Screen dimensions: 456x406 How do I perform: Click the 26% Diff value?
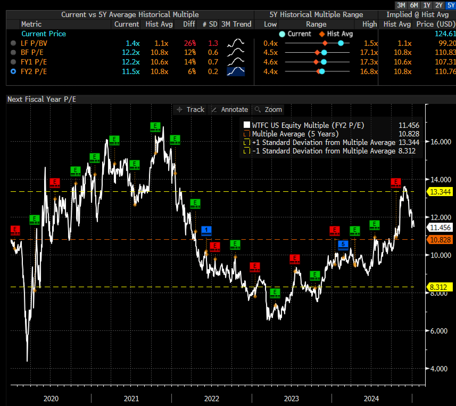(190, 43)
